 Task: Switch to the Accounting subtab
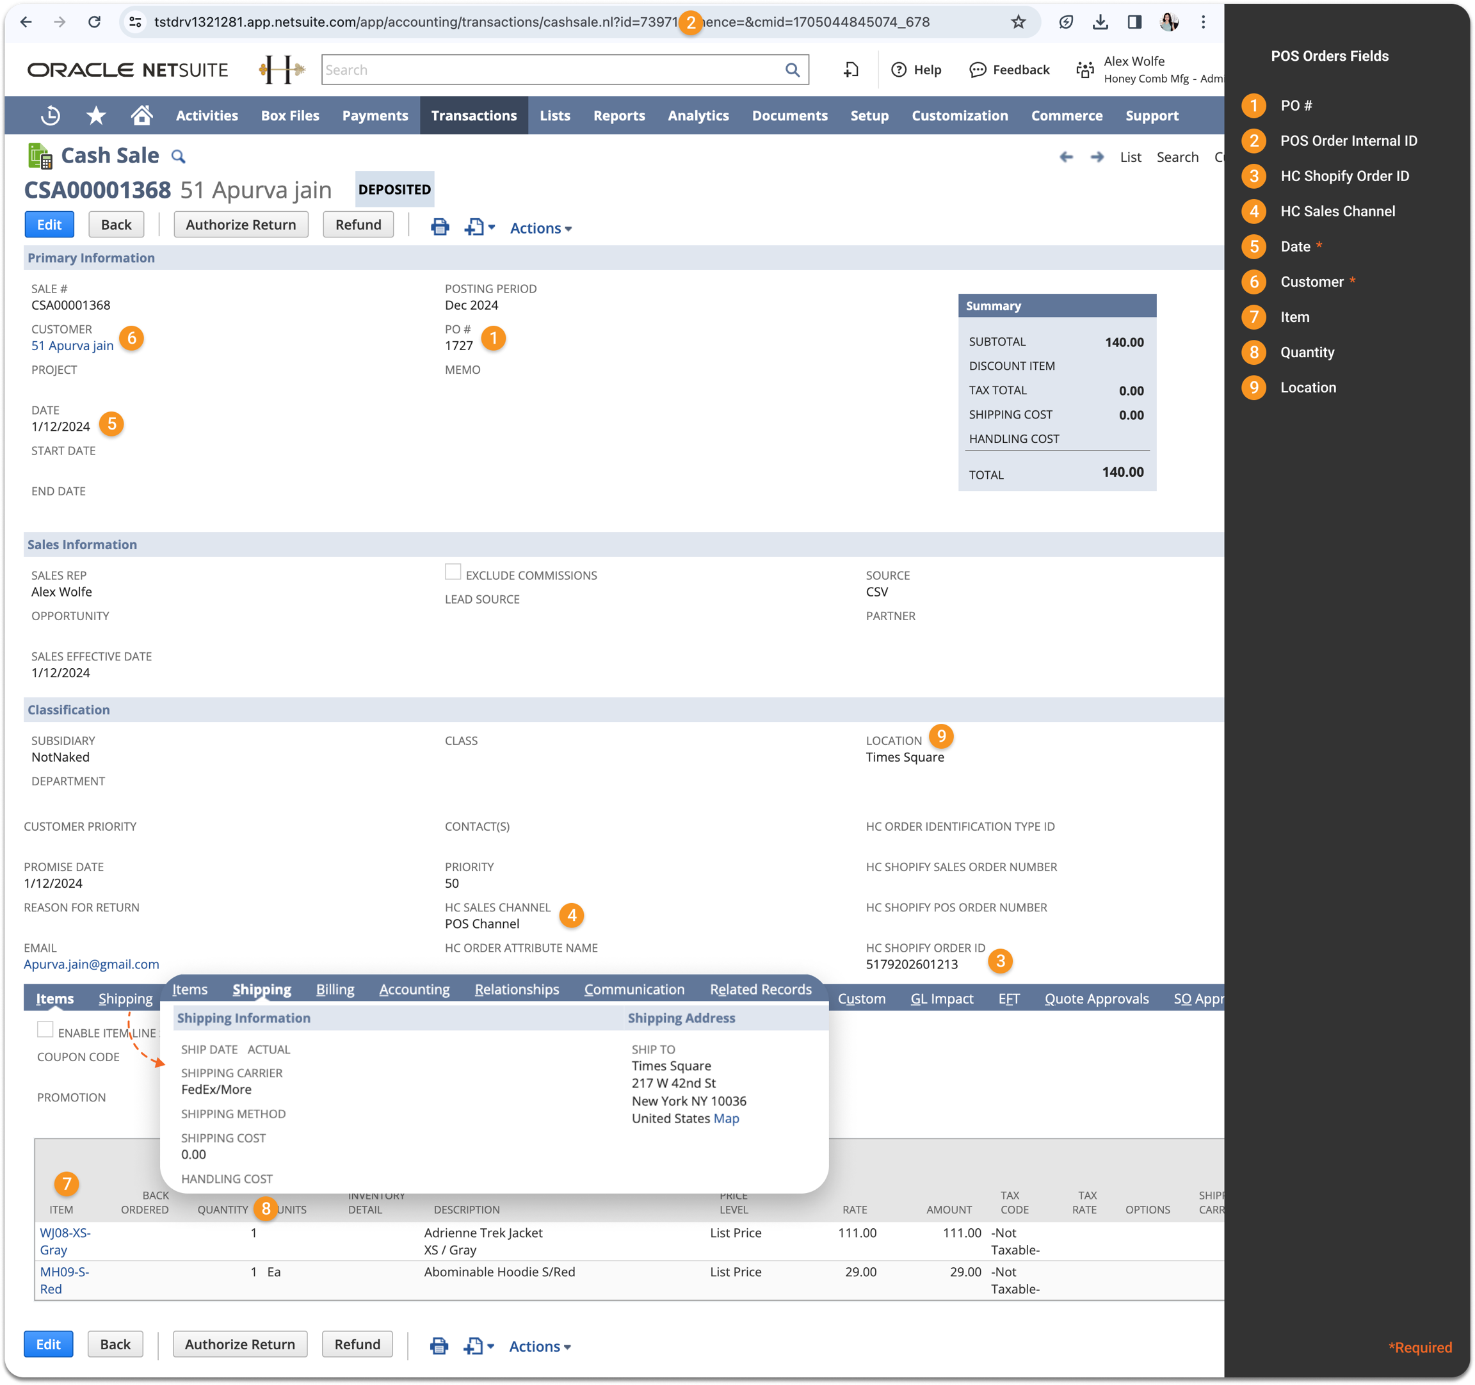click(x=414, y=989)
